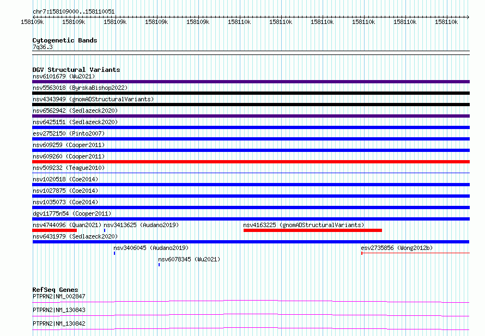
Task: Open PTPRN2|NM_130843 transcript label
Action: click(59, 310)
